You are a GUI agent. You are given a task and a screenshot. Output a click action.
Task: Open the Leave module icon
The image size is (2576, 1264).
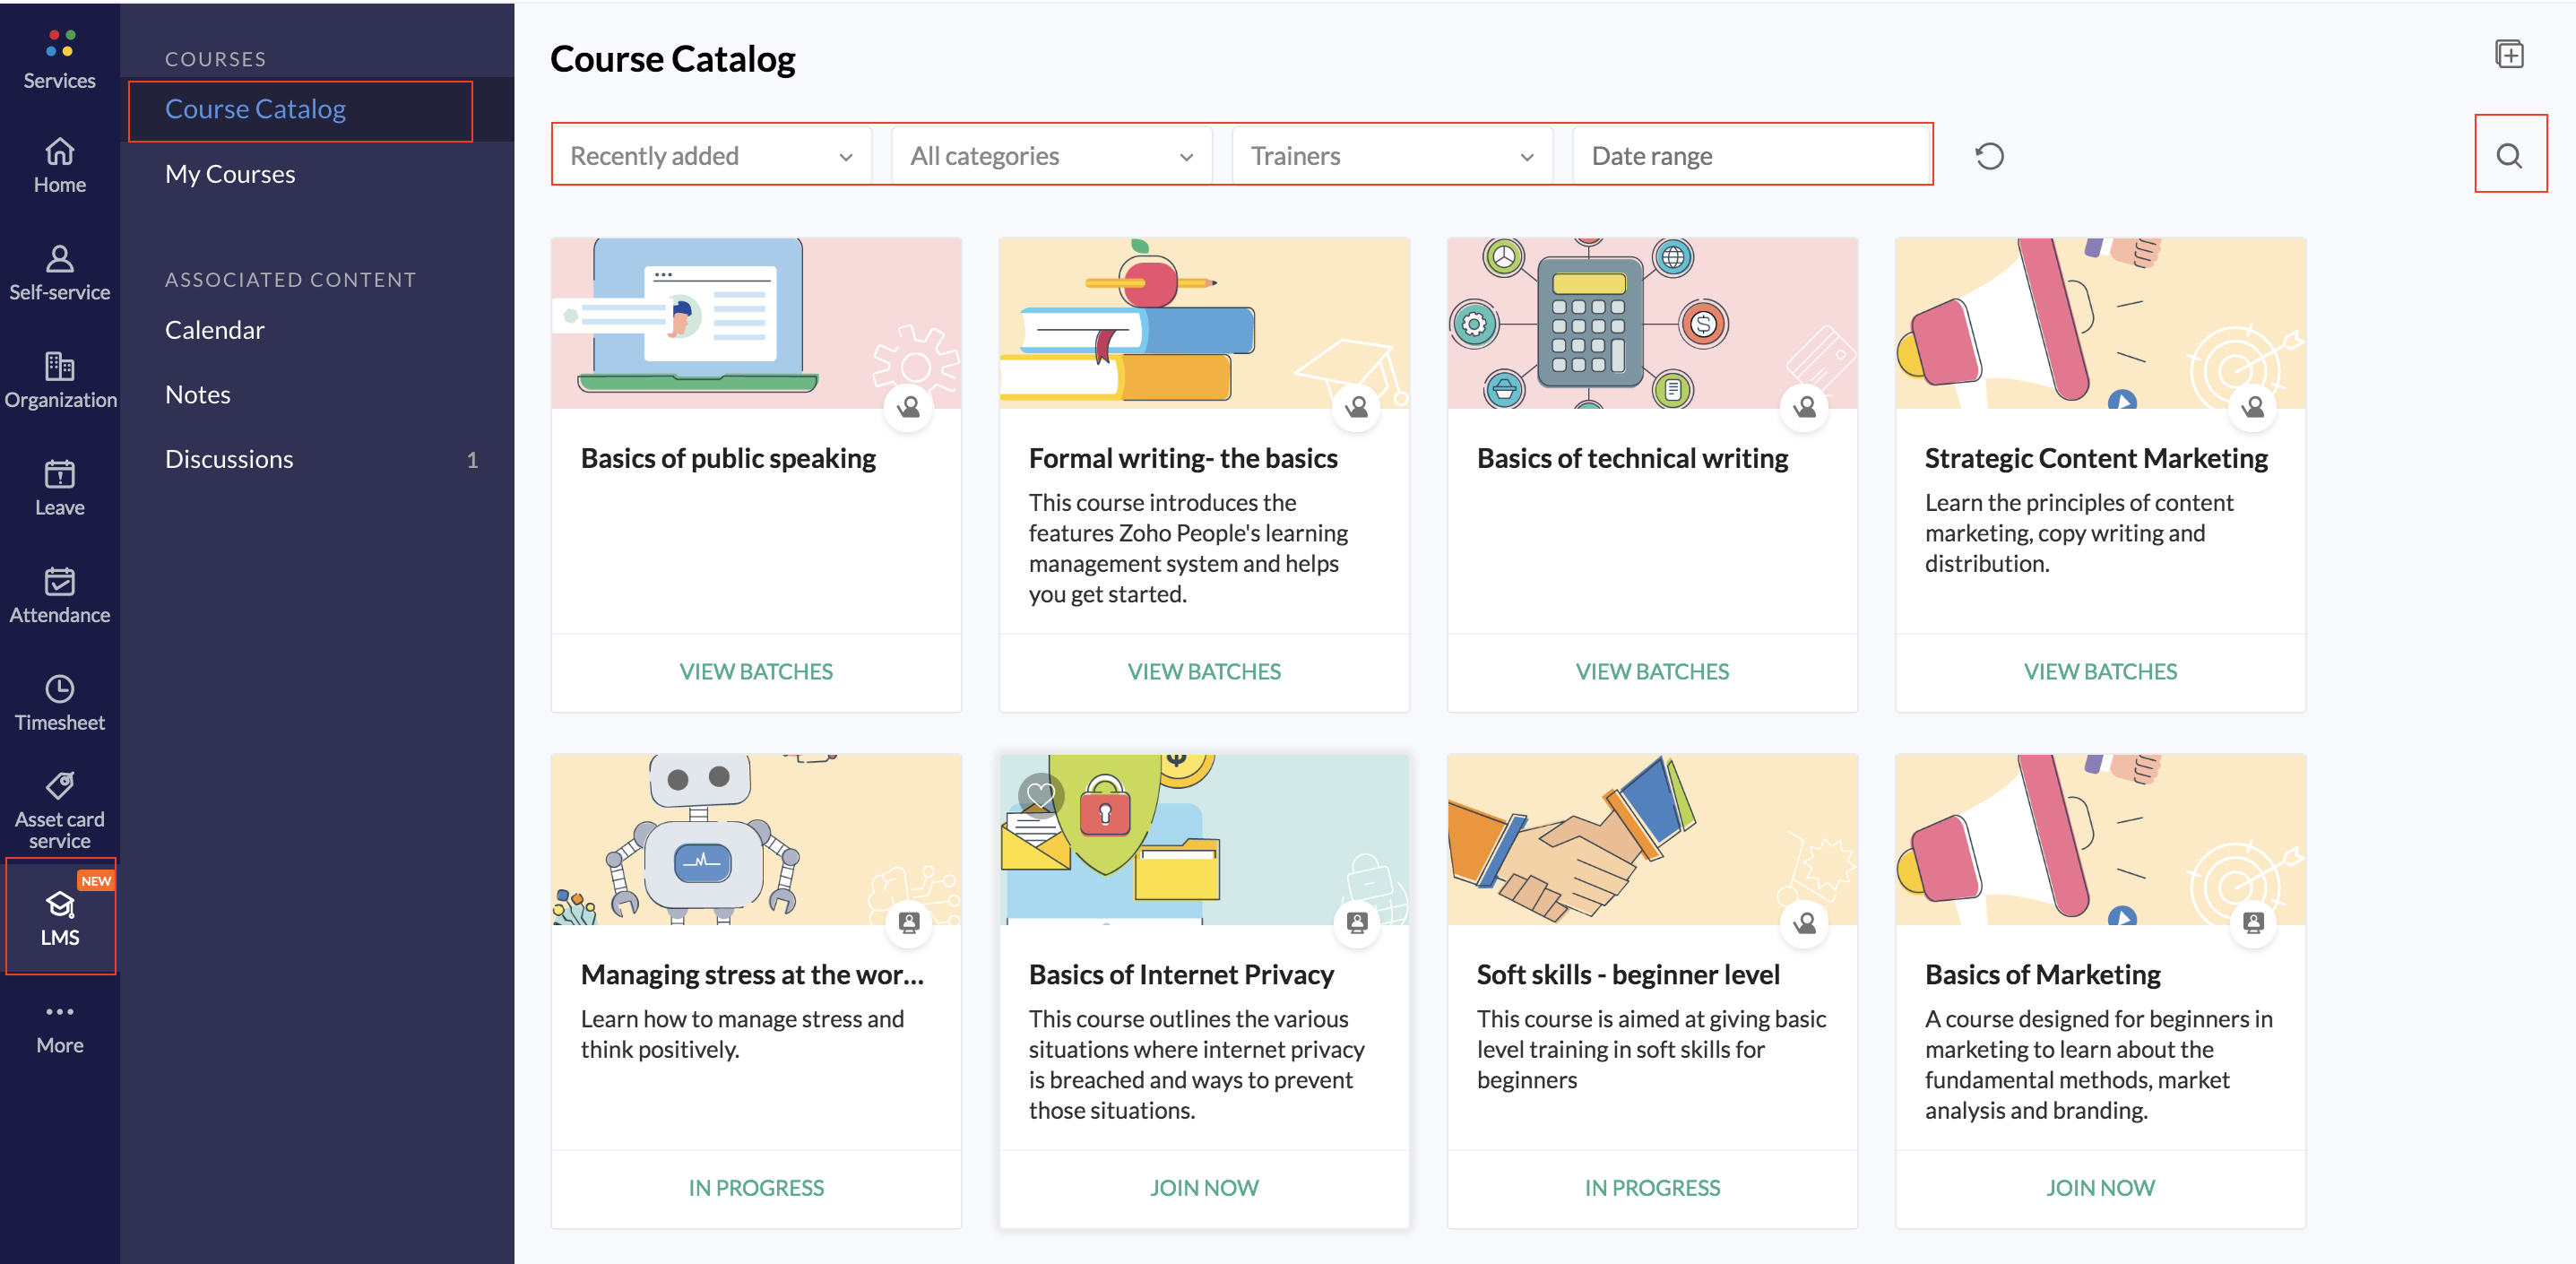[60, 473]
